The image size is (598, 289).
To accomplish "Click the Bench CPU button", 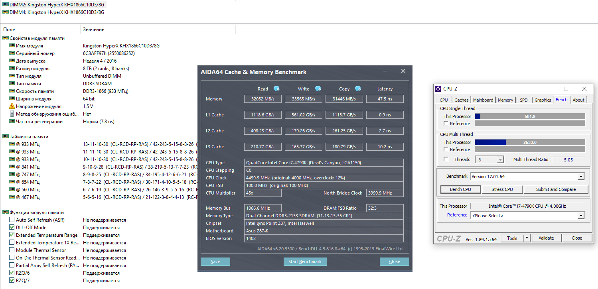I will coord(460,189).
